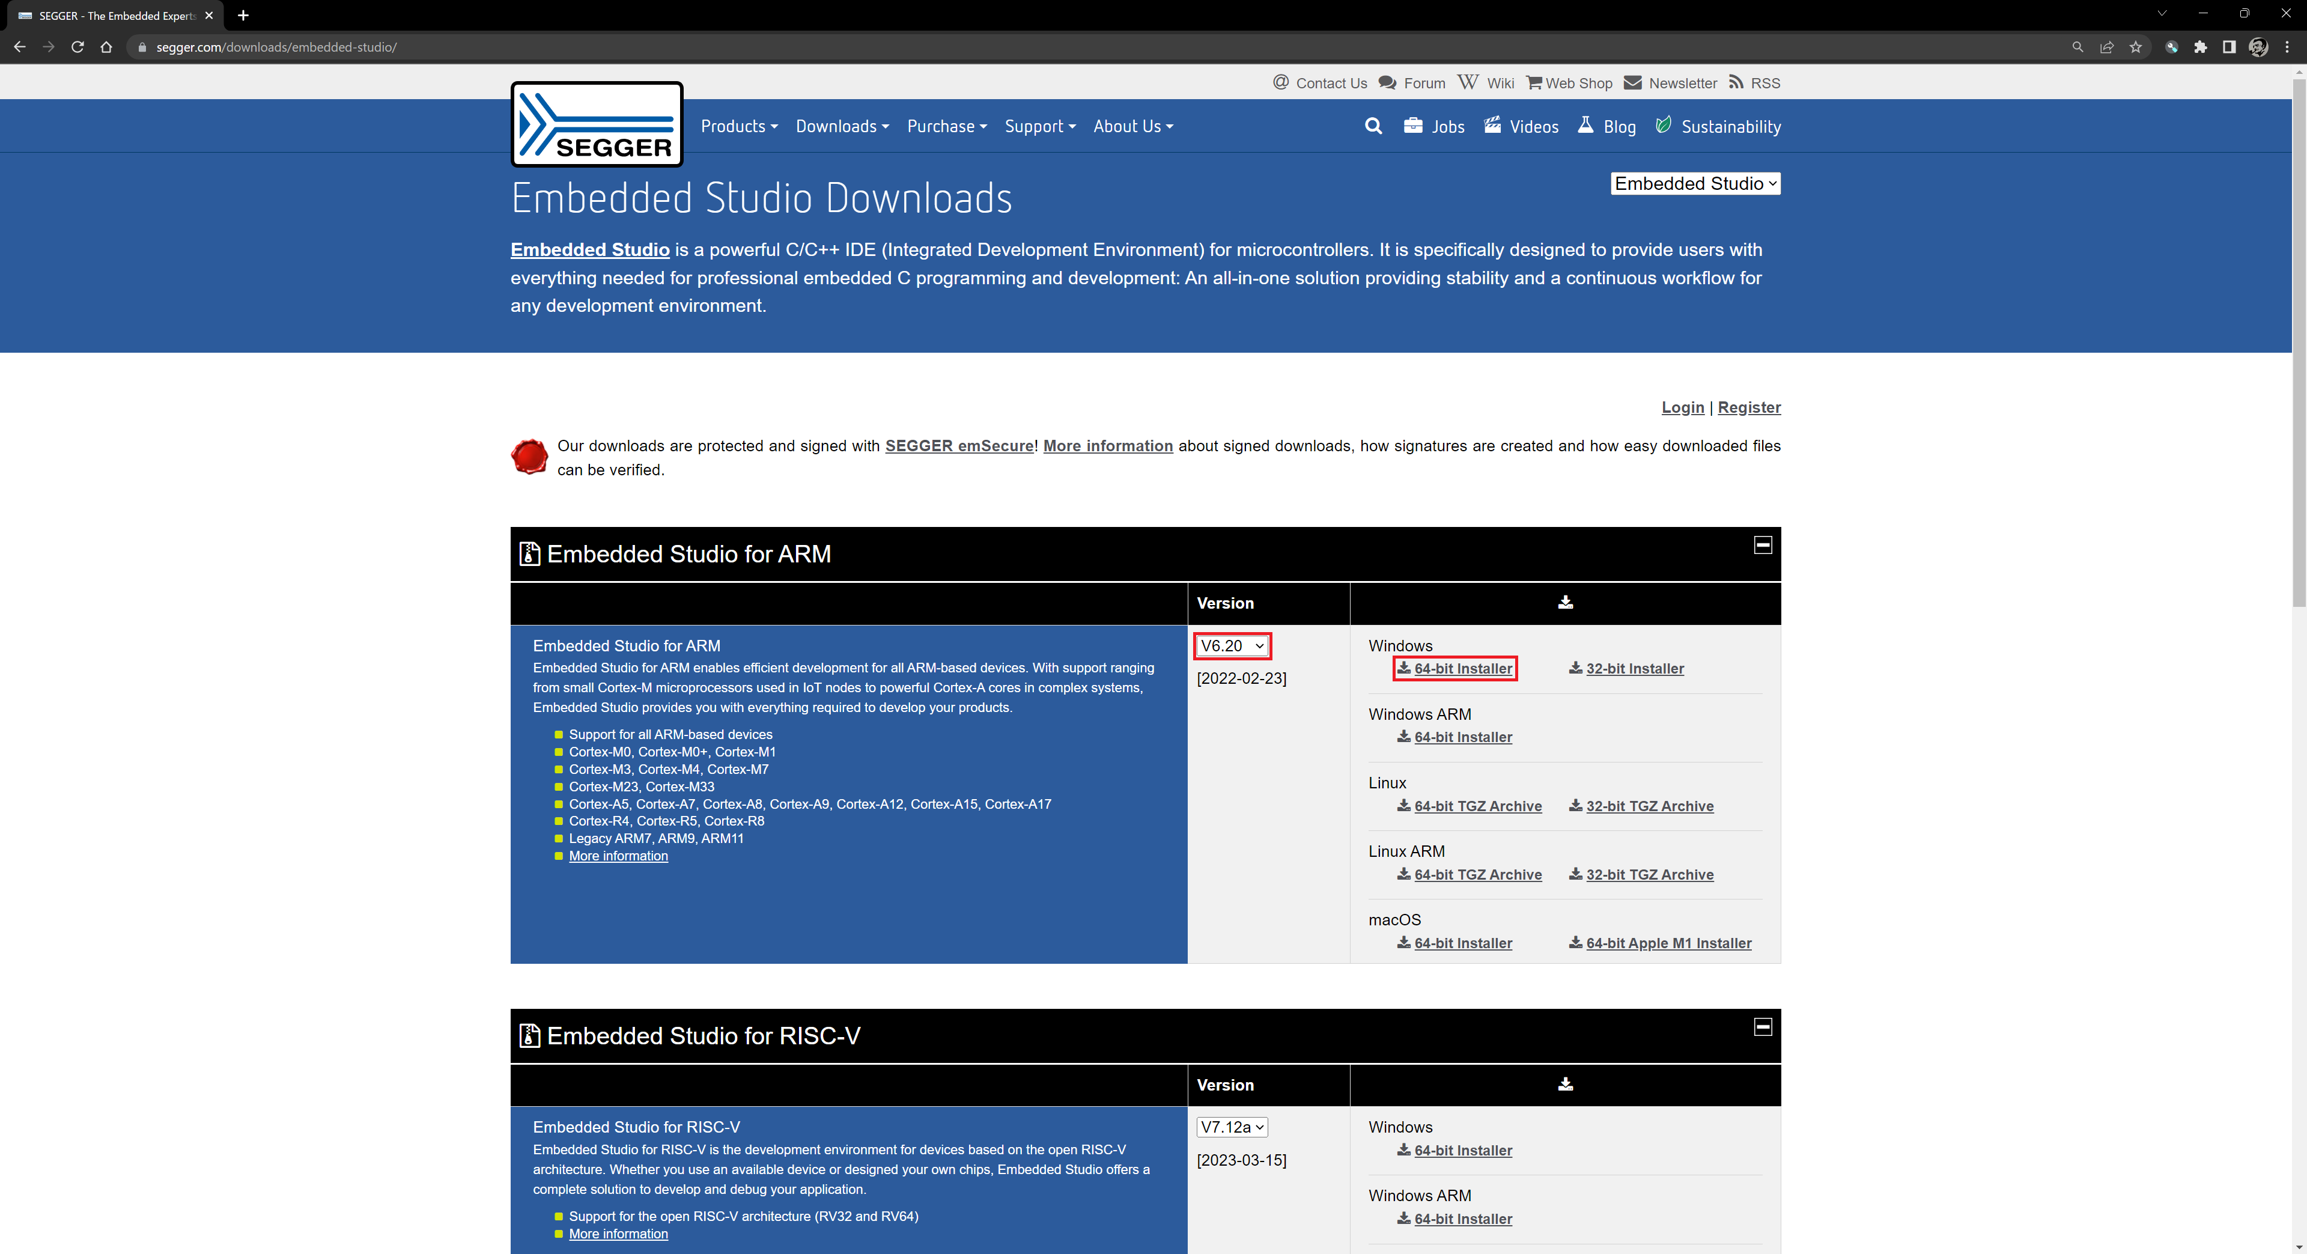Collapse the Embedded Studio for RISC-V section
This screenshot has height=1254, width=2307.
1763,1026
